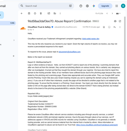Click abusereply@cloudflare.com email link
Image resolution: width=127 pixels, height=131 pixels.
[70, 52]
